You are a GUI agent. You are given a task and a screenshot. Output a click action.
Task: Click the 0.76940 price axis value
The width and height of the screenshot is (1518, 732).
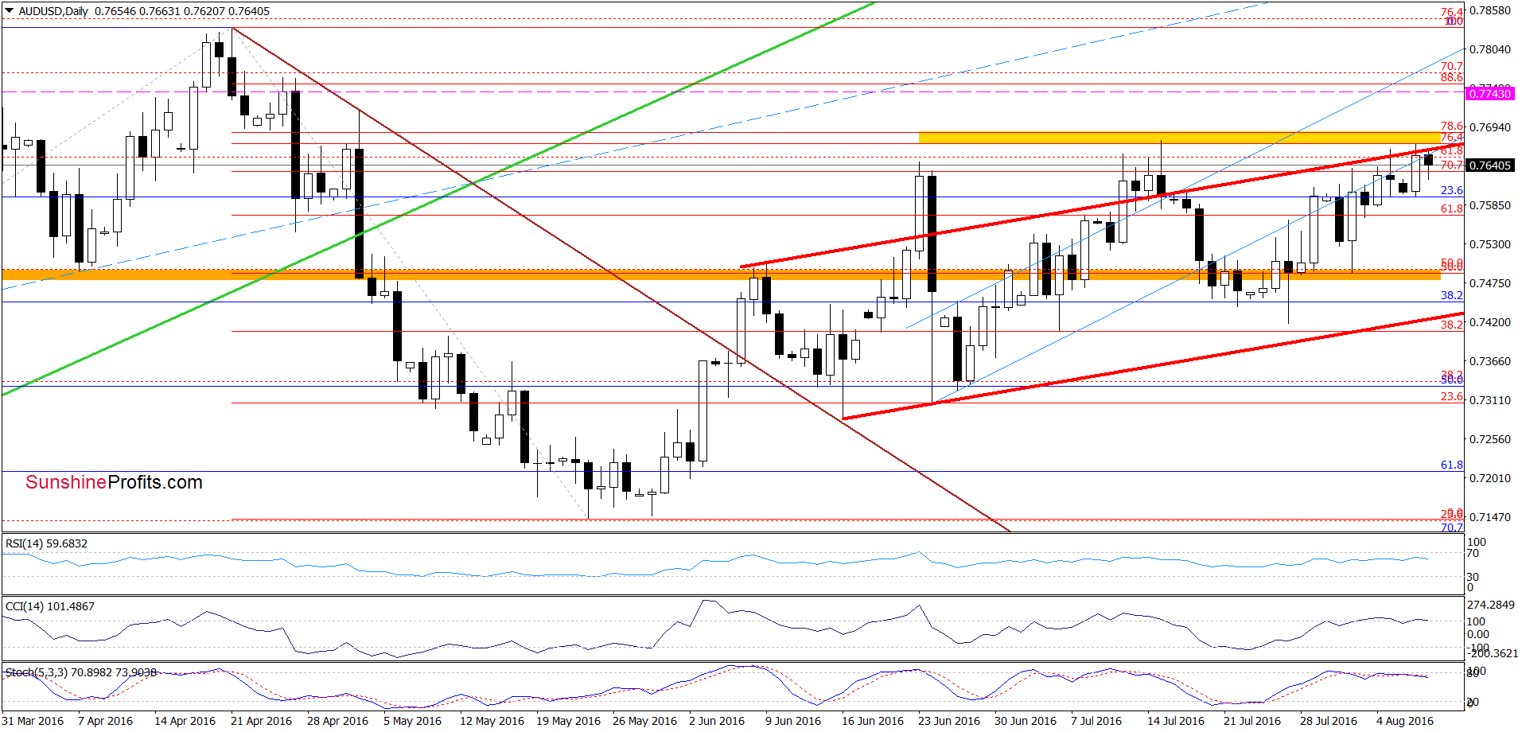tap(1489, 127)
